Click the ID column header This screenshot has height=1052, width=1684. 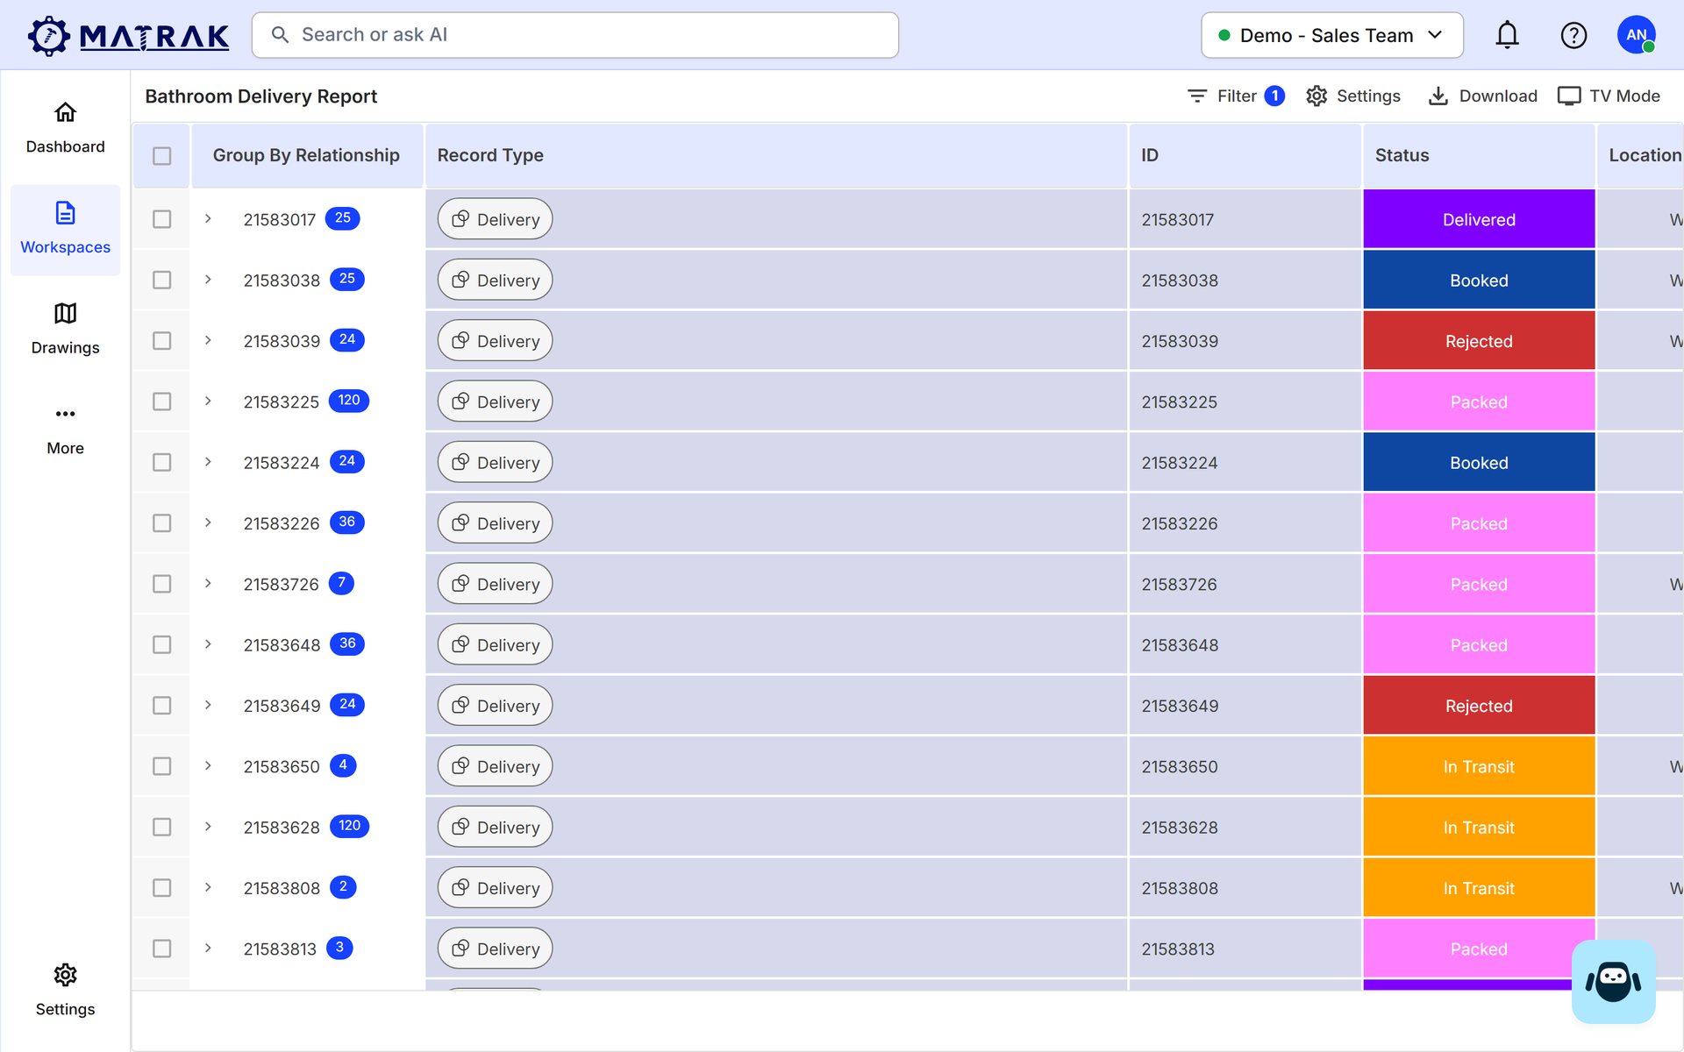pyautogui.click(x=1245, y=155)
